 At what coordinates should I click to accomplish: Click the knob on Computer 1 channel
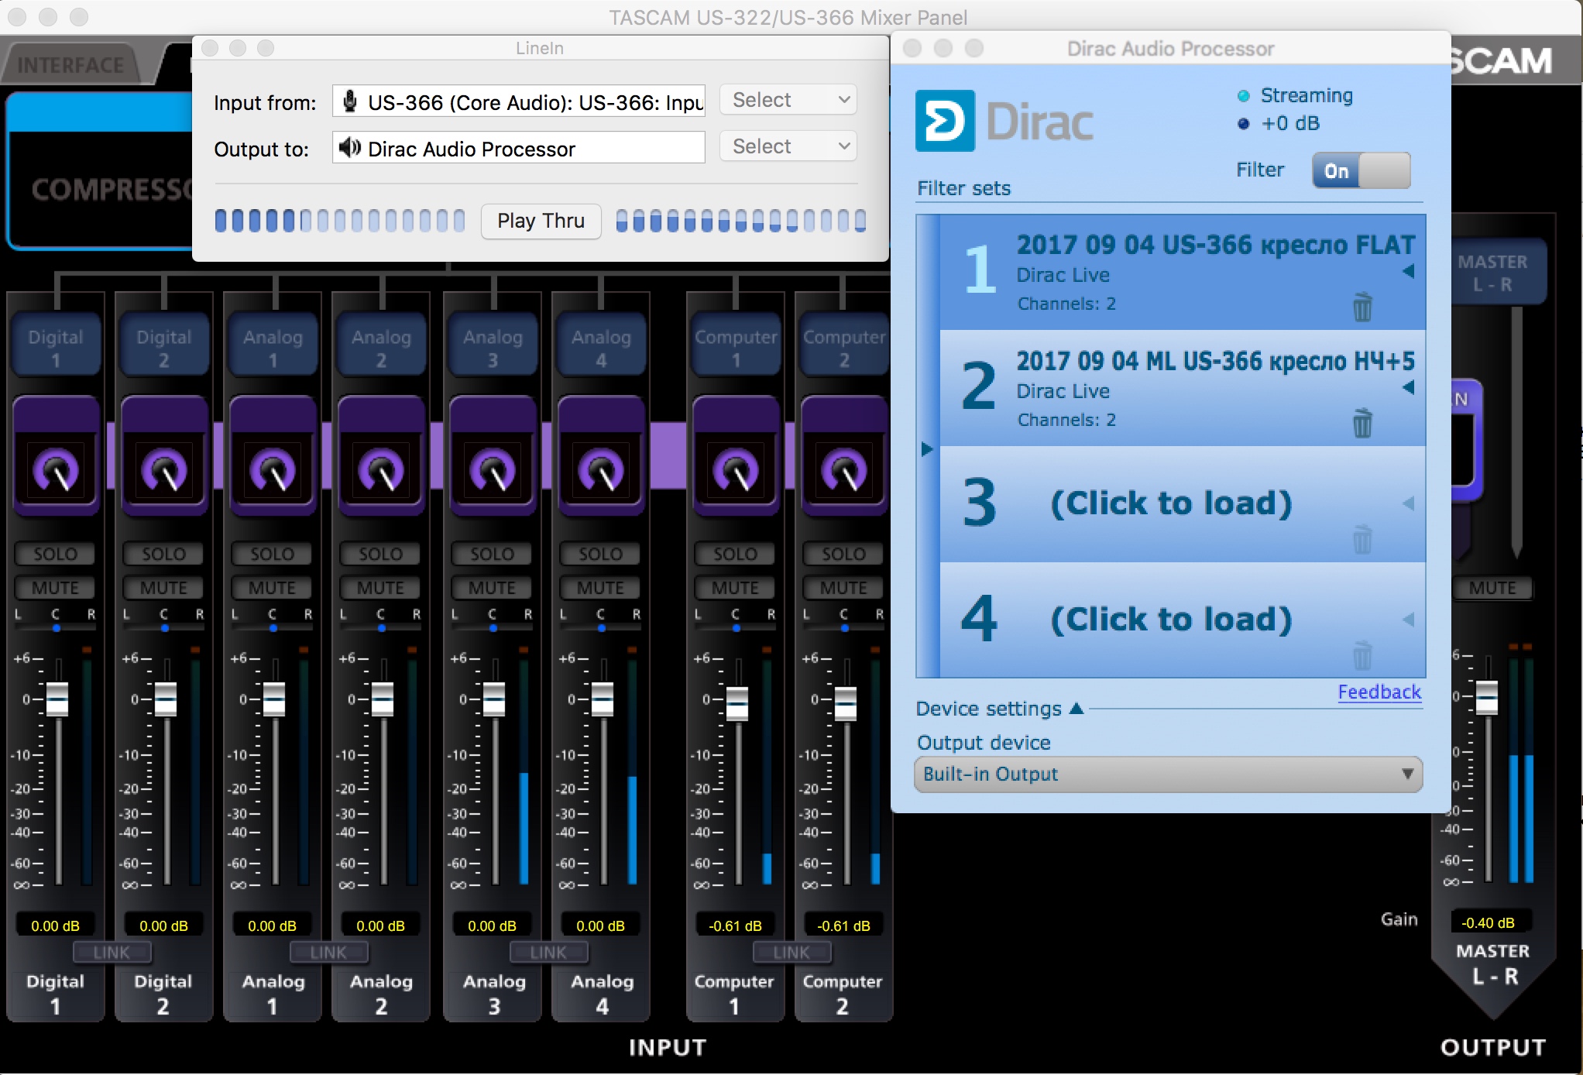tap(736, 470)
